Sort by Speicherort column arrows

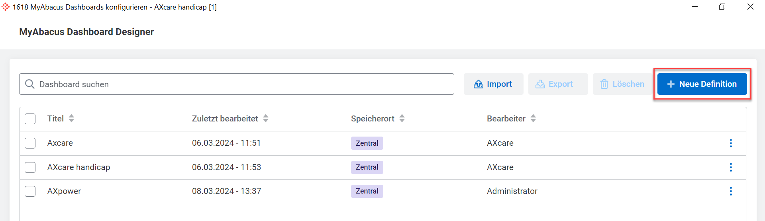(402, 118)
